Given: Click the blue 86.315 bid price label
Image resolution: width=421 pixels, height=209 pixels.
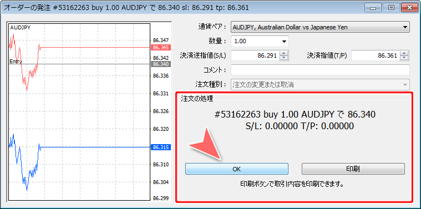Looking at the screenshot, I should pyautogui.click(x=161, y=147).
